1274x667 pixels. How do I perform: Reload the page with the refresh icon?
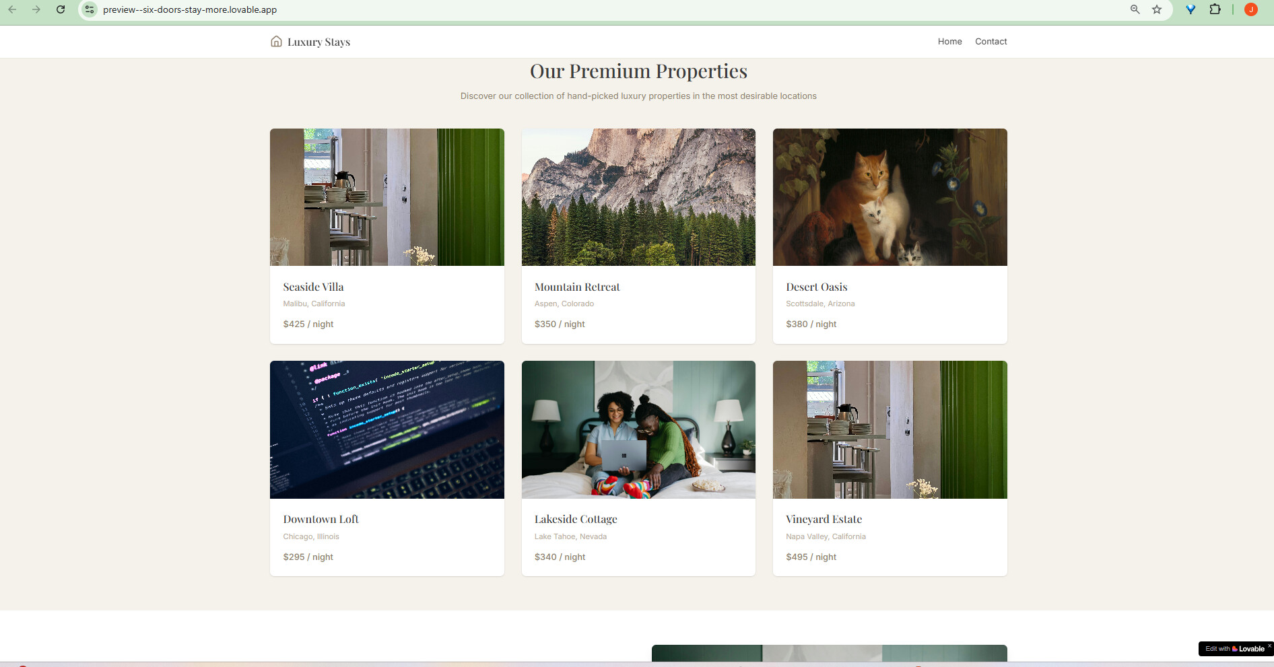[x=61, y=9]
